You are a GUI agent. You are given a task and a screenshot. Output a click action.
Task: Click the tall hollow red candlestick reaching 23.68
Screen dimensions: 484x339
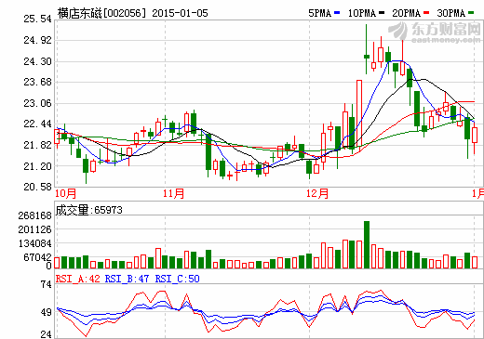[359, 113]
